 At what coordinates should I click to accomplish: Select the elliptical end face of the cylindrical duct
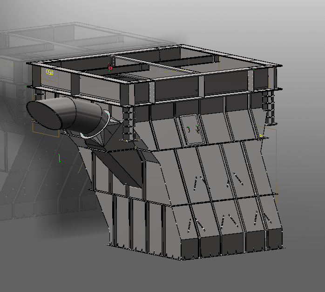pyautogui.click(x=44, y=115)
